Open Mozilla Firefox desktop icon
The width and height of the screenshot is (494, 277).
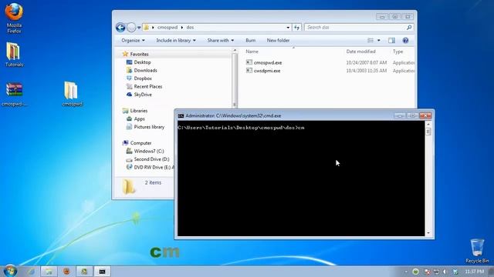(14, 18)
